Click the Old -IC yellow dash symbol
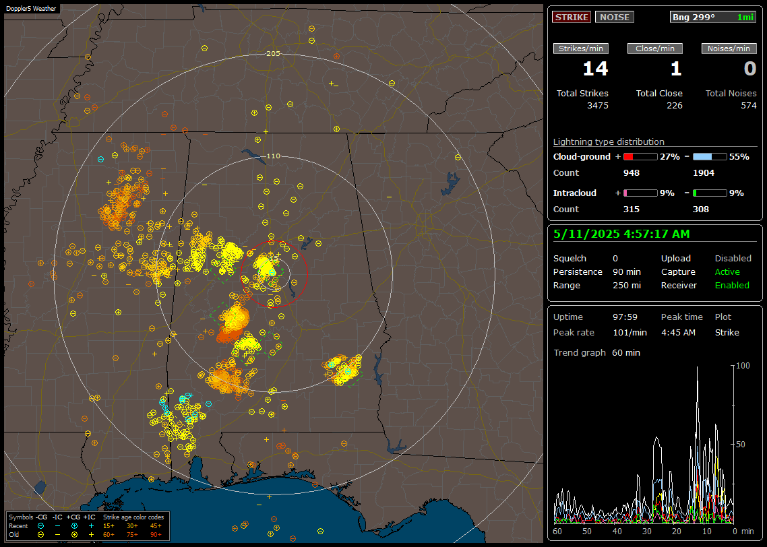 pyautogui.click(x=58, y=535)
